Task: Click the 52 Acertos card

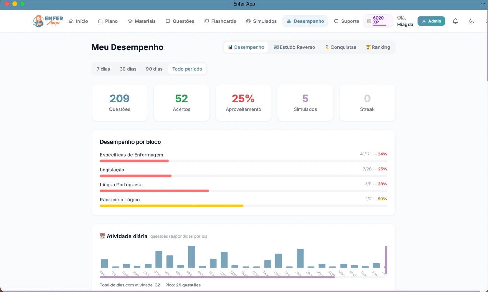Action: (x=182, y=102)
